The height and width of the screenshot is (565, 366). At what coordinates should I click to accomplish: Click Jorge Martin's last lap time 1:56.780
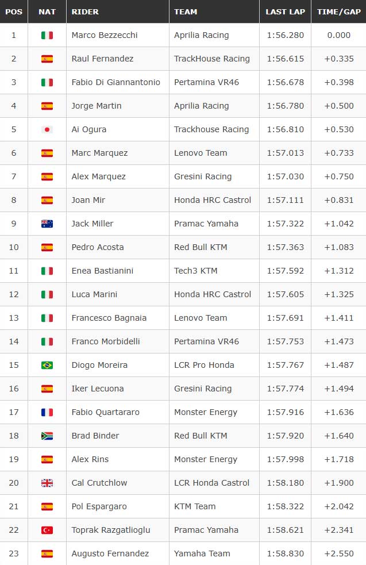click(286, 106)
